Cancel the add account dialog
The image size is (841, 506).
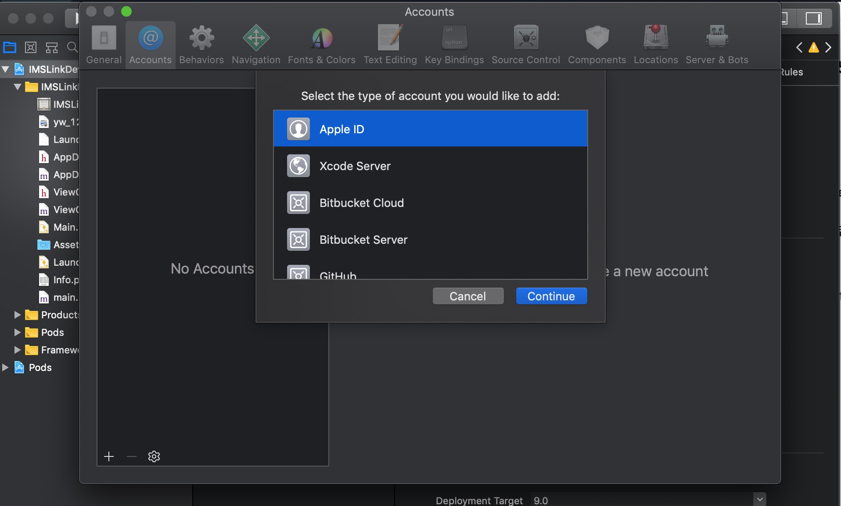[468, 296]
